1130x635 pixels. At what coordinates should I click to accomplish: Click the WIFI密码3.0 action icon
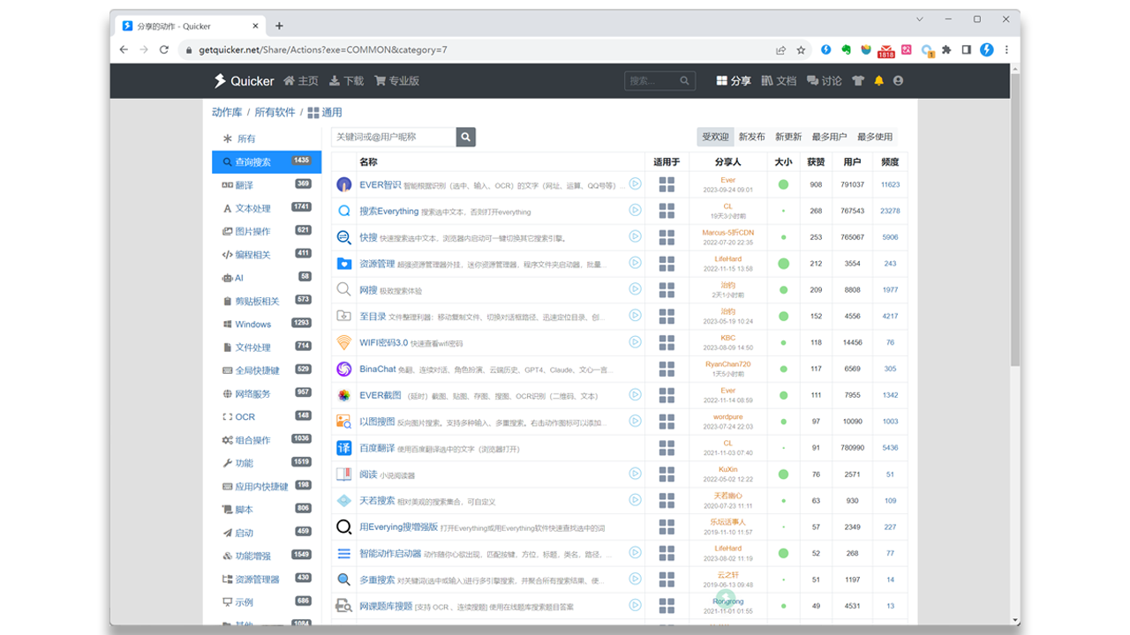[343, 342]
